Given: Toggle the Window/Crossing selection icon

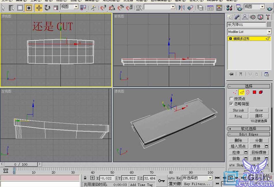Looking at the screenshot, I should pyautogui.click(x=29, y=8).
